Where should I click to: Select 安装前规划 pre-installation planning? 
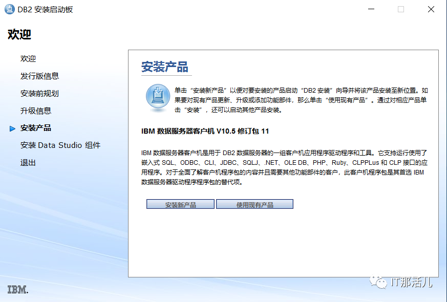tap(39, 94)
